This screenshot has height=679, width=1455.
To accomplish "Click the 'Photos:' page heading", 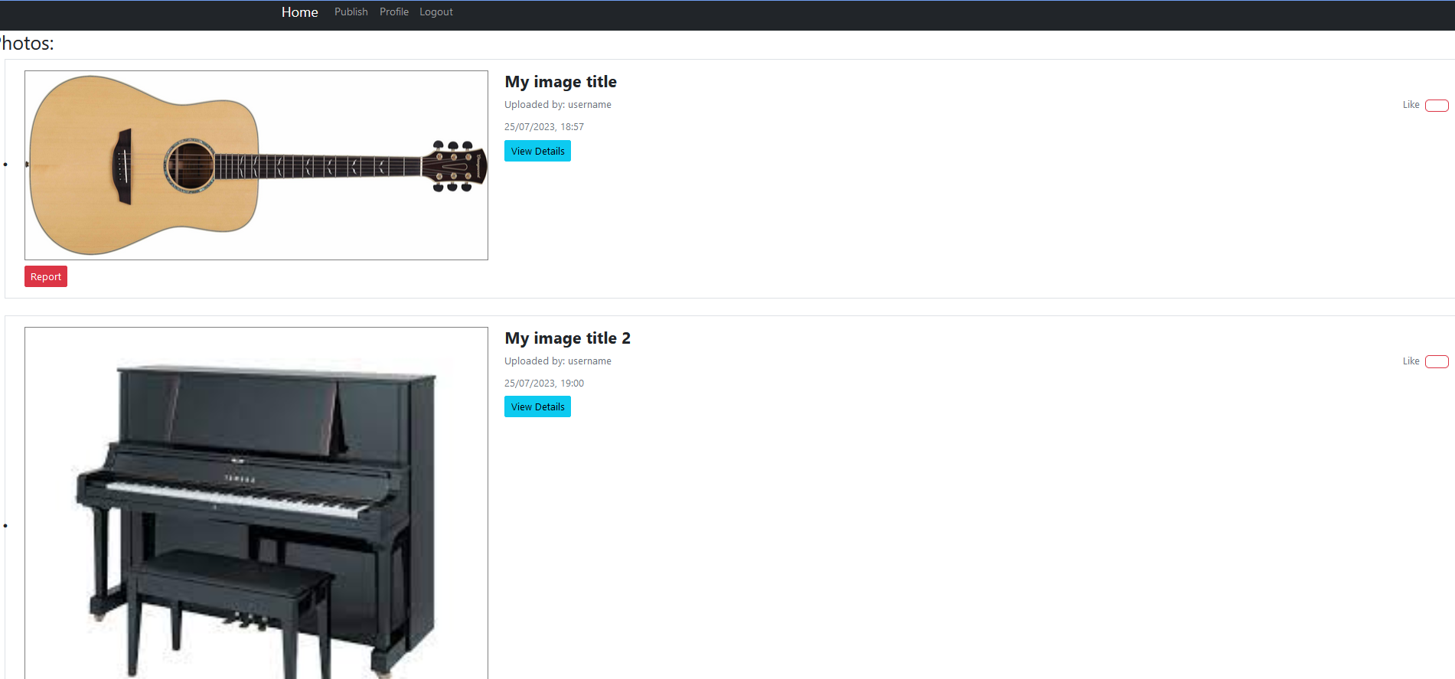I will pos(28,44).
